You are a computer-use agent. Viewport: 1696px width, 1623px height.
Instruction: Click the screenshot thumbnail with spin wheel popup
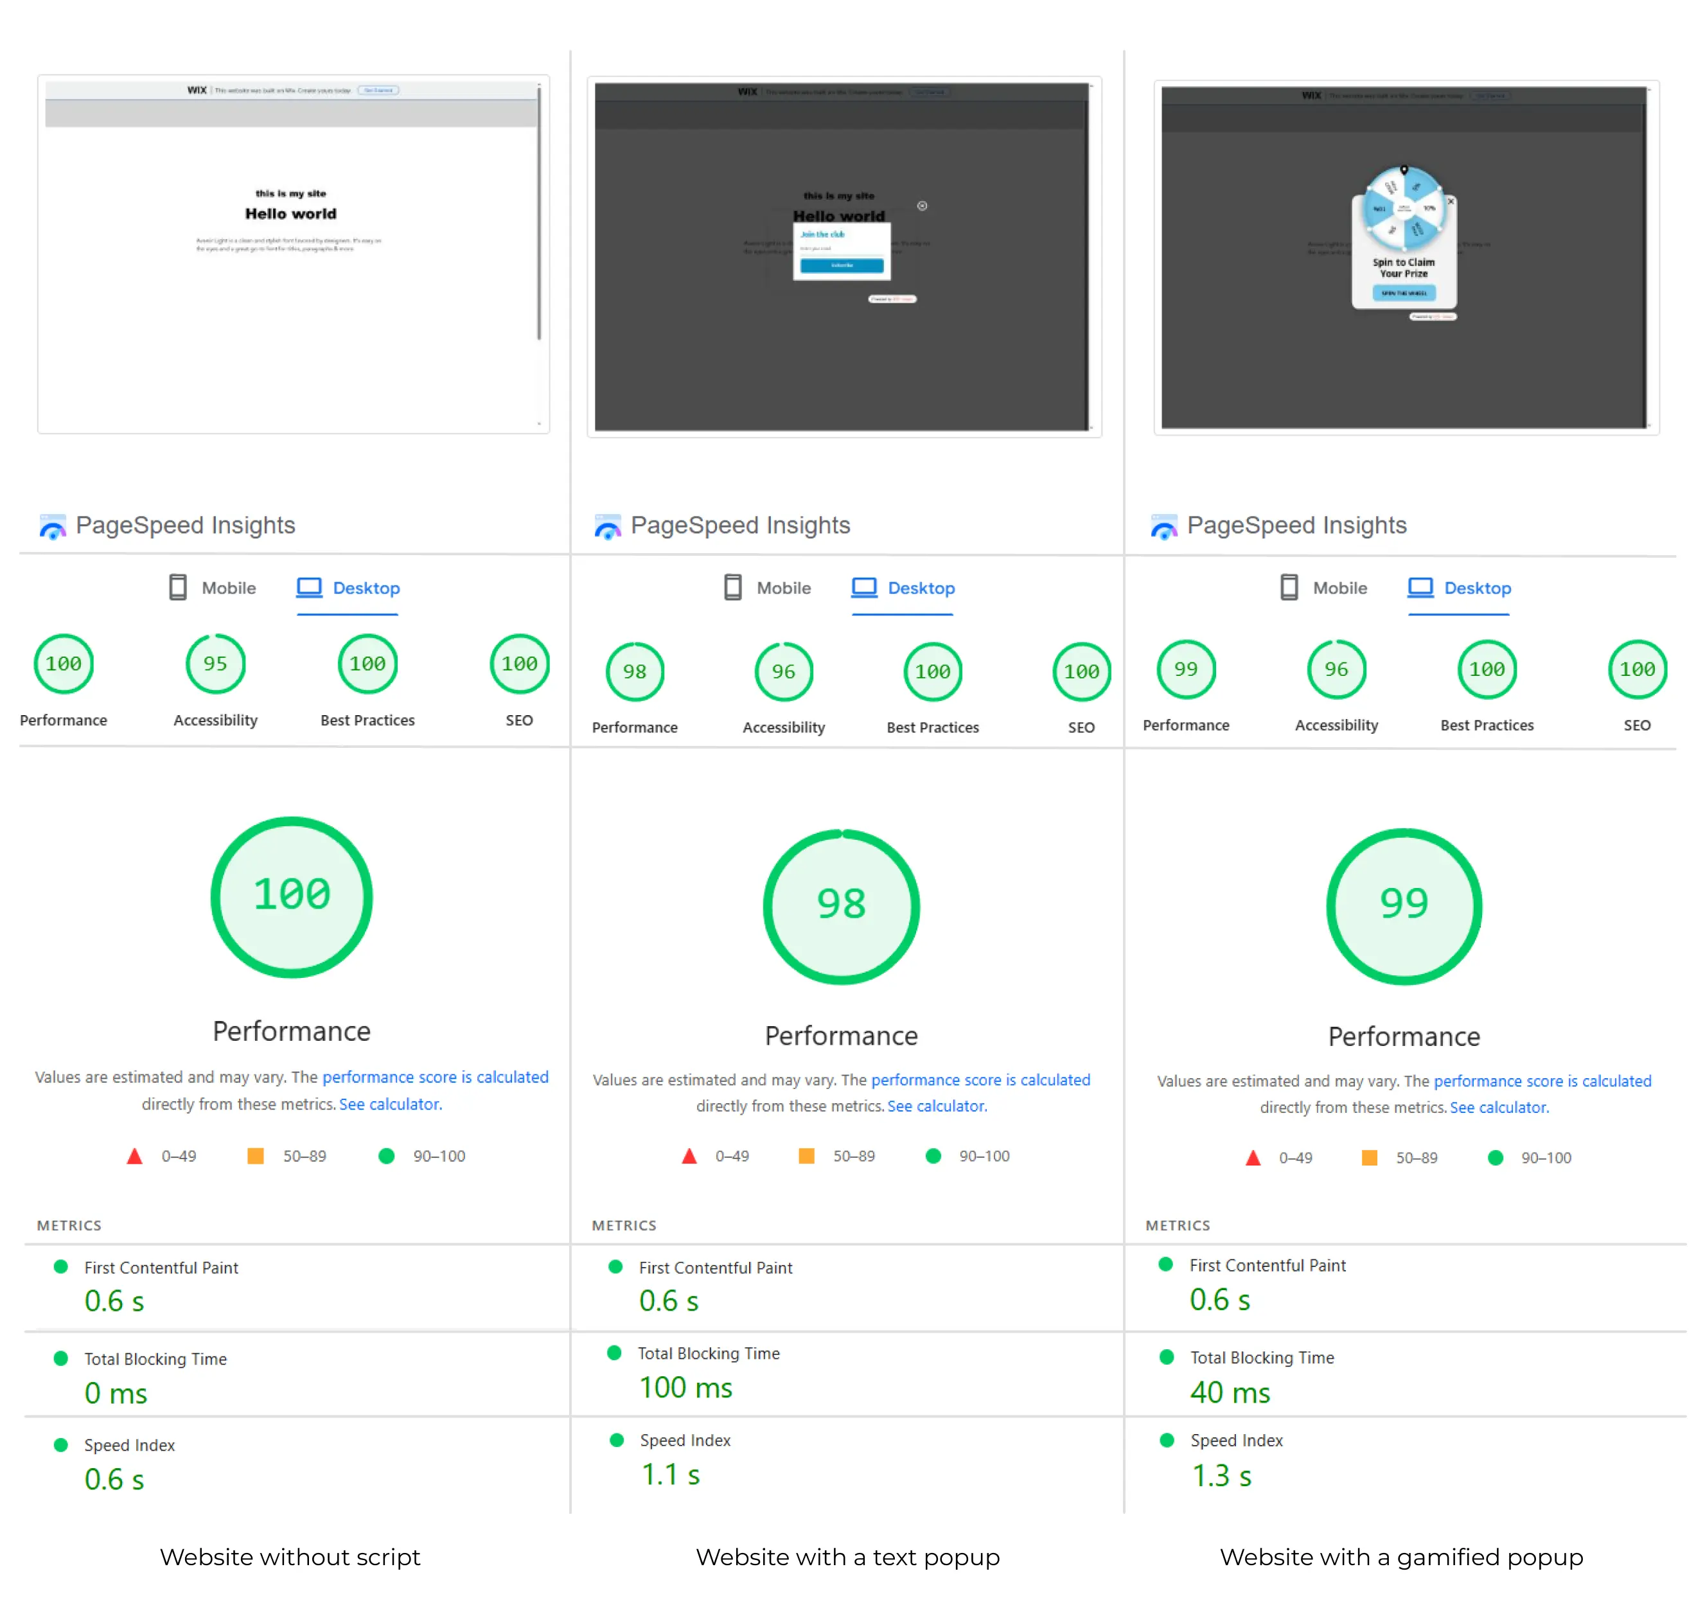click(1406, 257)
